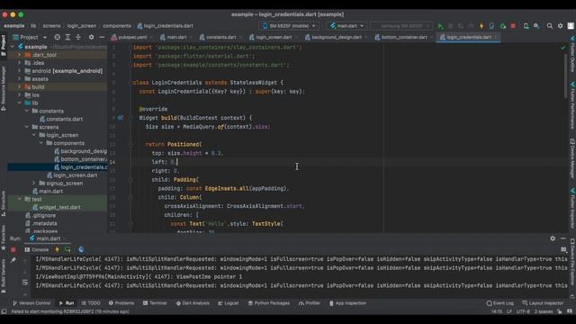The width and height of the screenshot is (576, 324).
Task: Open the Dart Analysis tool window
Action: [193, 303]
